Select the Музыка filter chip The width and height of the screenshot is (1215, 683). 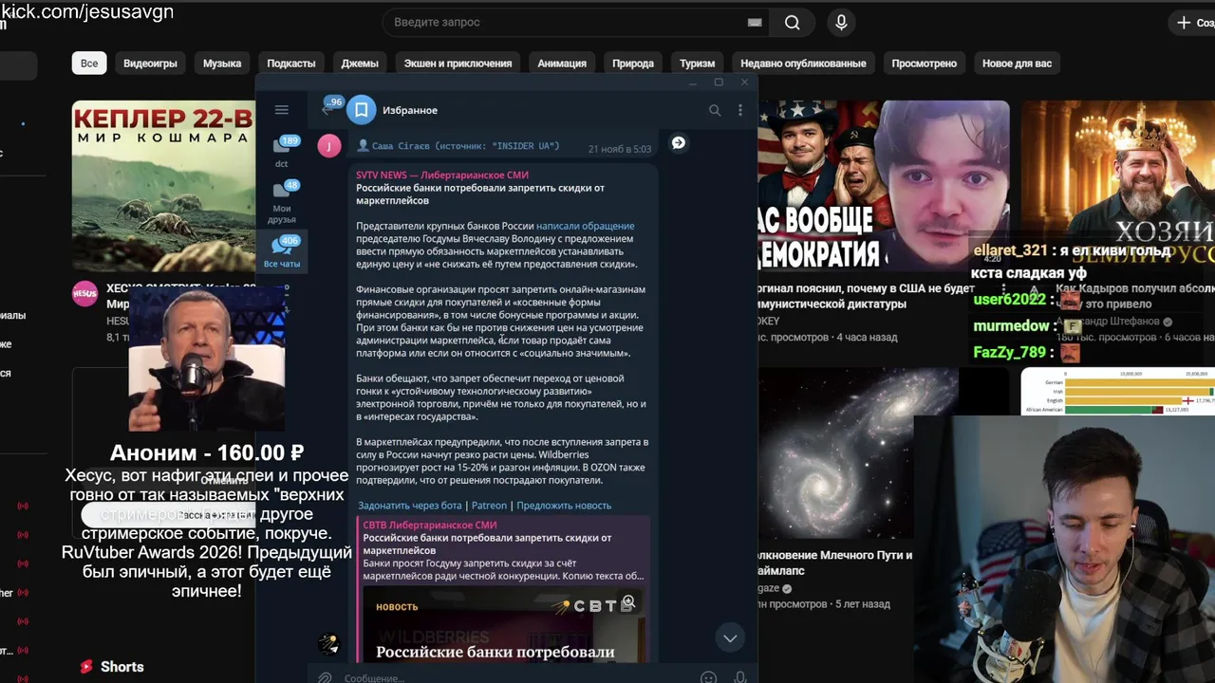click(x=222, y=64)
